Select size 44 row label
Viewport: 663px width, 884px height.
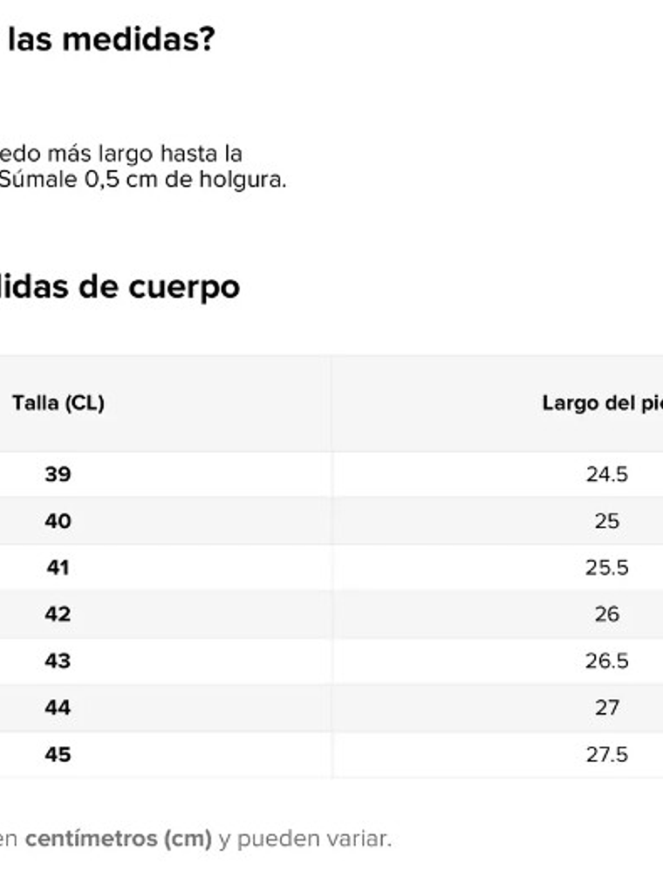(x=58, y=707)
